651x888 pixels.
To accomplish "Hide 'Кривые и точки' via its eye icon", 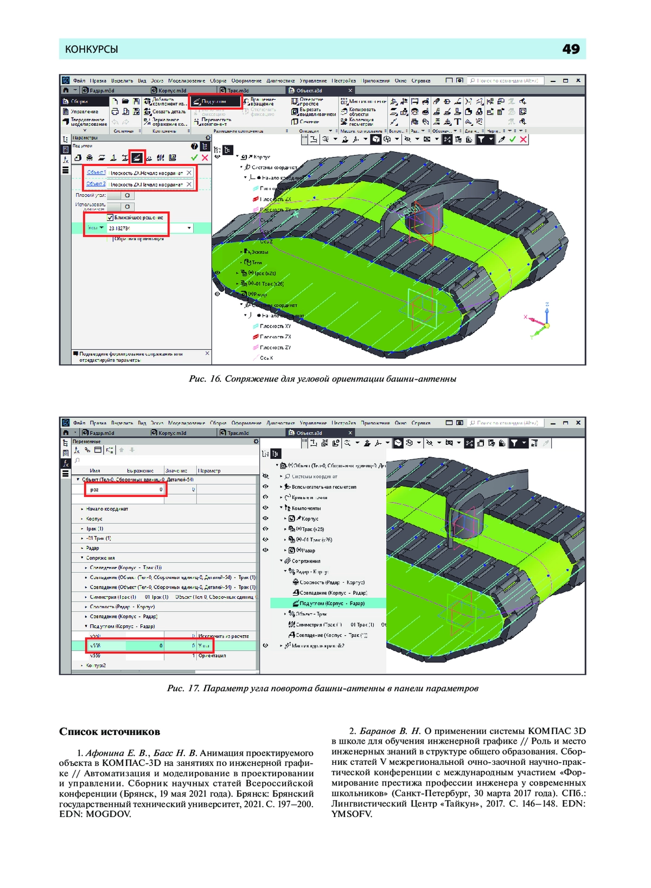I will pos(265,497).
